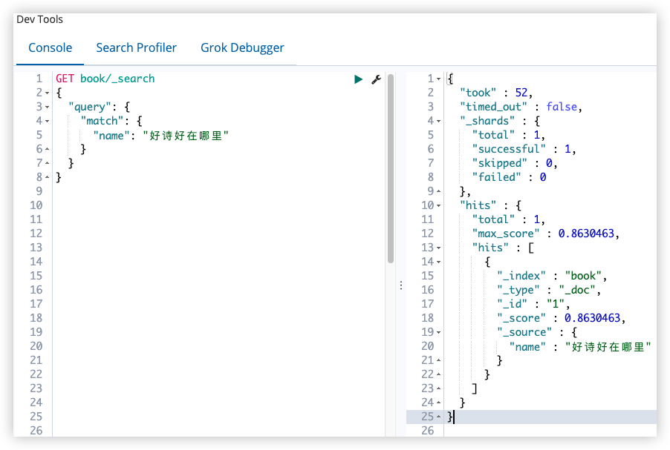This screenshot has height=450, width=670.
Task: Collapse response root fold arrow on line 1
Action: (438, 79)
